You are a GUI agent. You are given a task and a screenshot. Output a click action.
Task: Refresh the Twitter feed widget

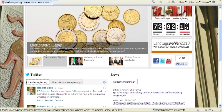104,82
